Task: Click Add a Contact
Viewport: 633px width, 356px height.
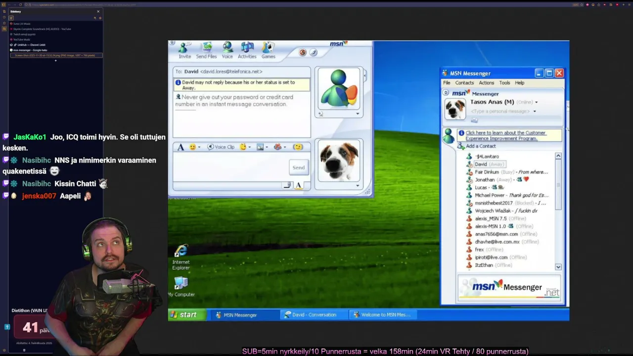Action: pos(476,146)
